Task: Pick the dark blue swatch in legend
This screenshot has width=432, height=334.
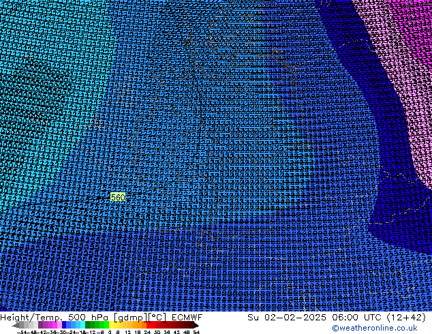Action: pos(65,325)
